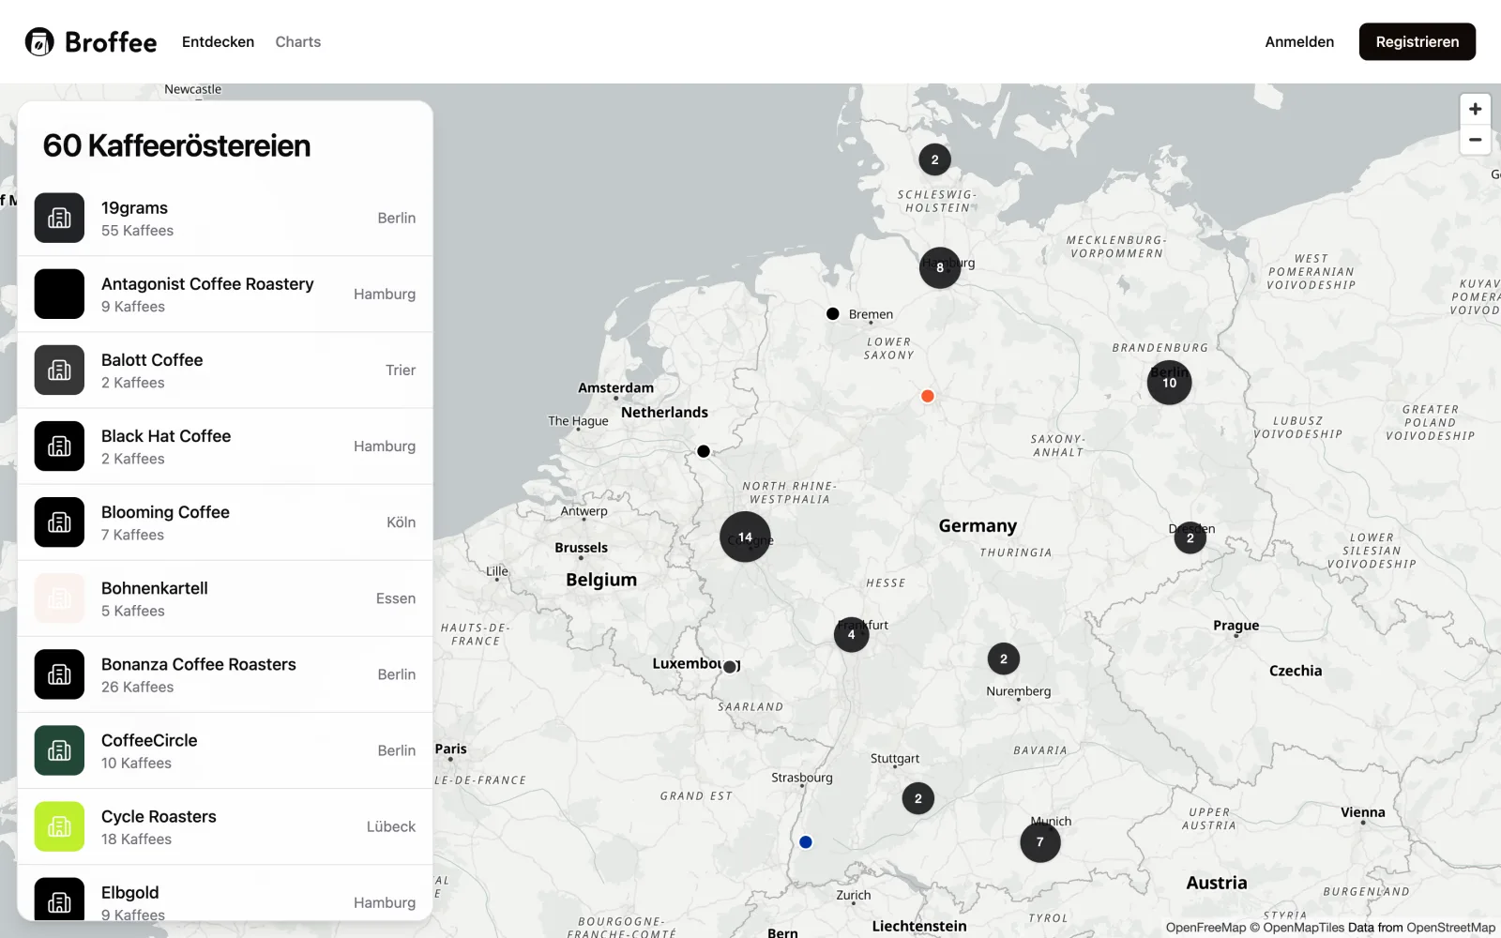Open the lime Cycle Roasters logo icon
Viewport: 1501px width, 938px height.
coord(59,826)
